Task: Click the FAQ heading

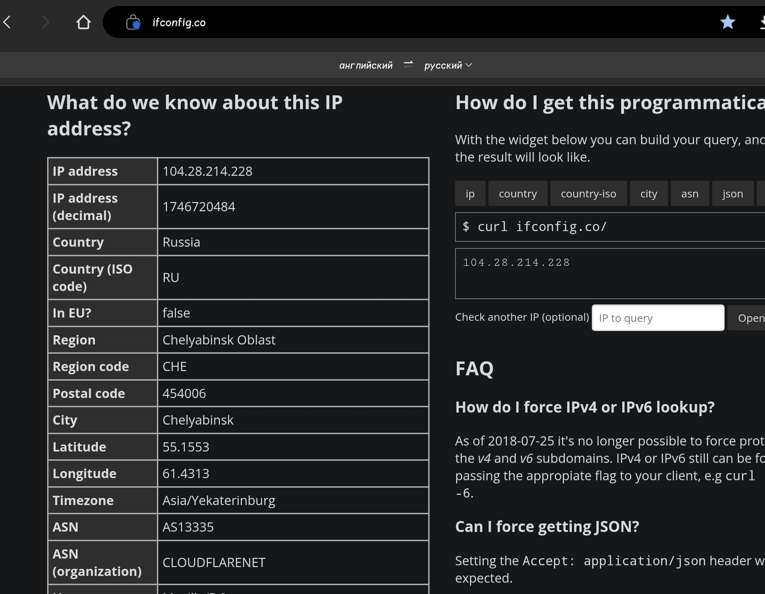Action: 474,369
